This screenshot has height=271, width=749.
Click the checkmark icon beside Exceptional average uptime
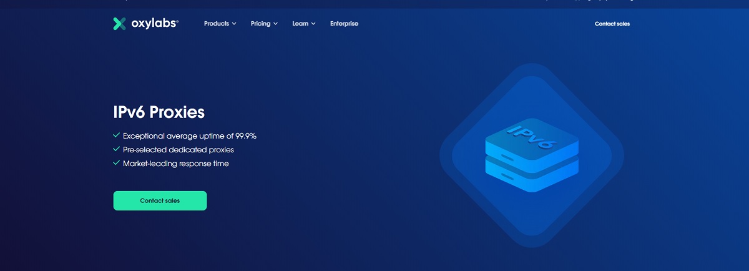click(116, 135)
